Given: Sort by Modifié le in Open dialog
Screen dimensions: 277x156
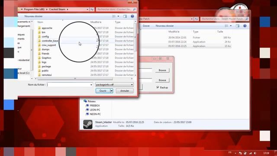Looking at the screenshot, I should click(96, 22).
